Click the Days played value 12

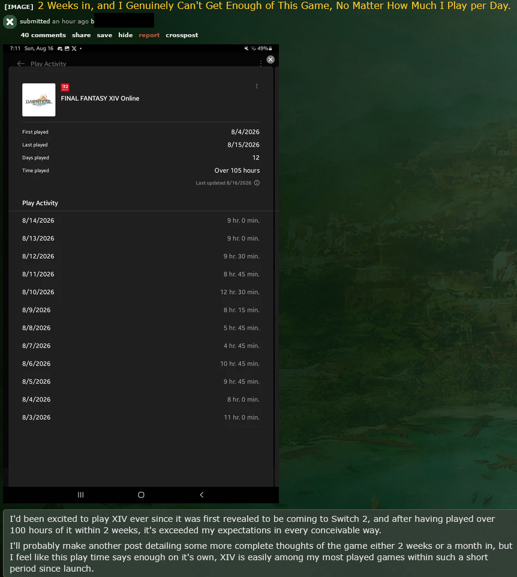click(256, 158)
